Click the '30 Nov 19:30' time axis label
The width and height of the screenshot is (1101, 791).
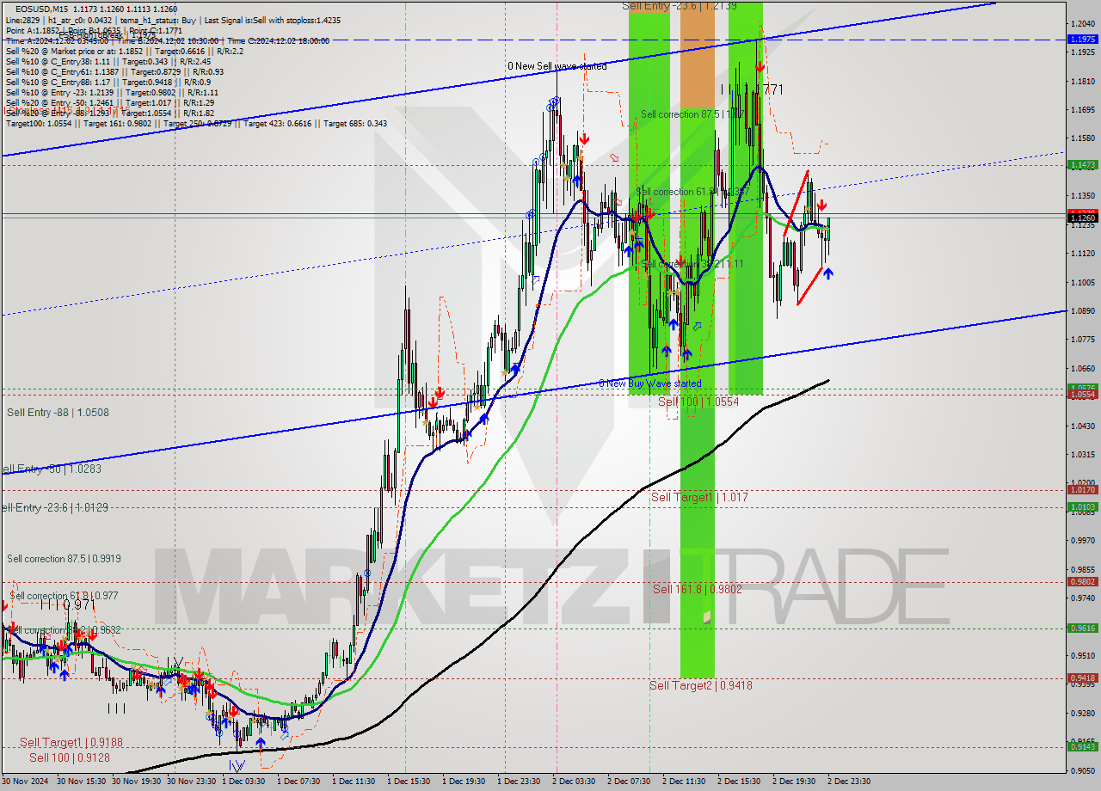(137, 782)
